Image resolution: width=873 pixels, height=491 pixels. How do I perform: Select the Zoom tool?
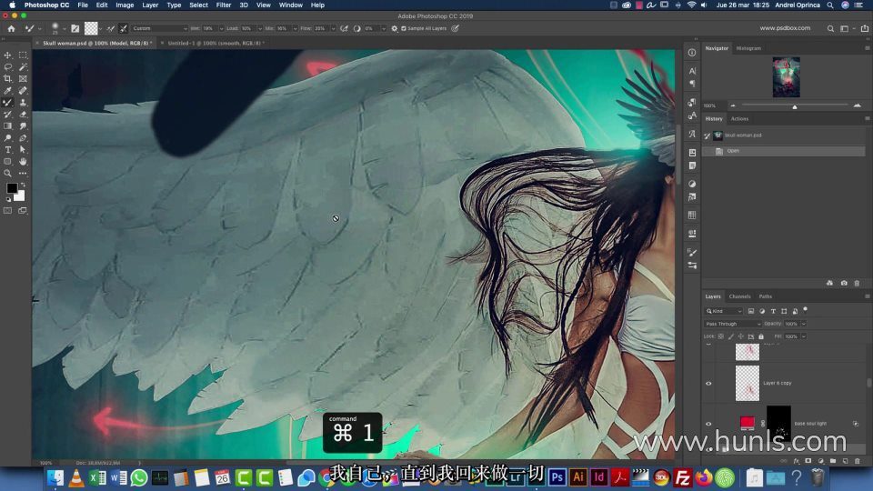[x=8, y=173]
